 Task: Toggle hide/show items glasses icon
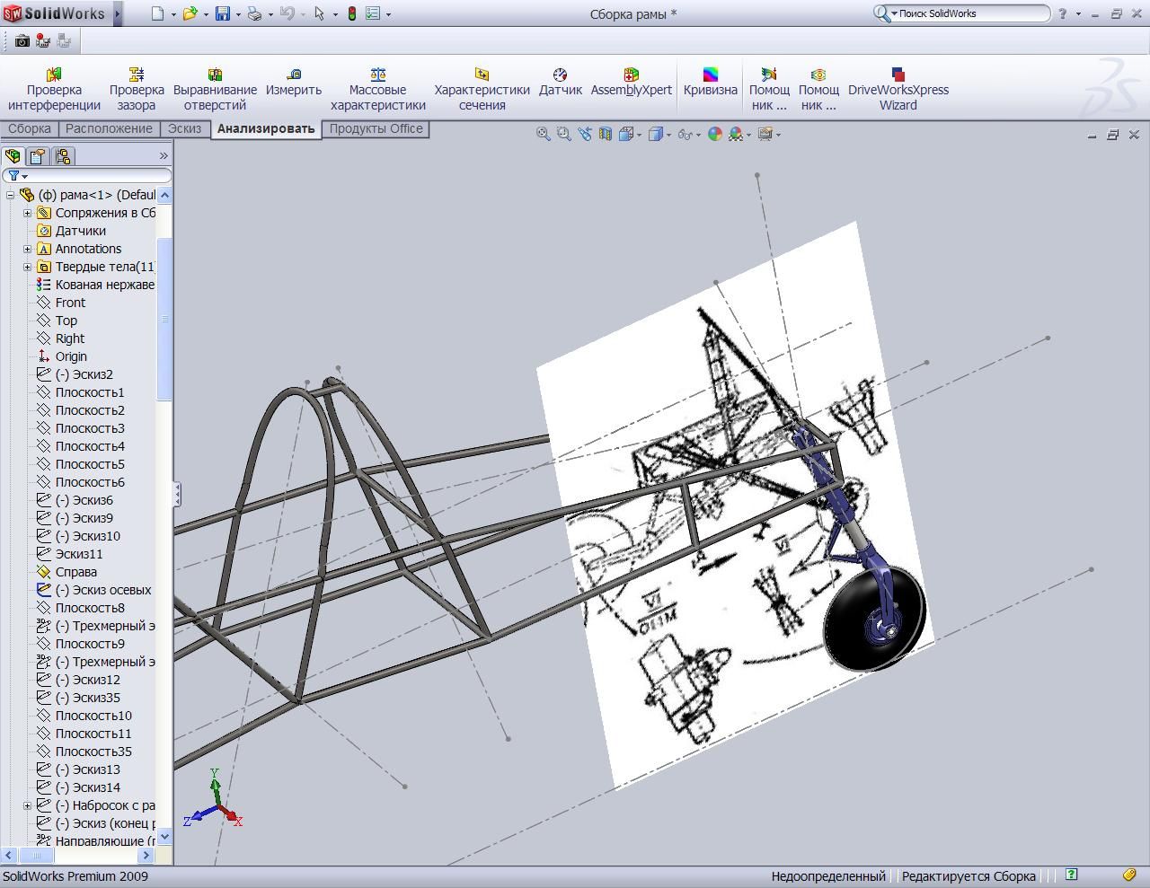coord(685,134)
